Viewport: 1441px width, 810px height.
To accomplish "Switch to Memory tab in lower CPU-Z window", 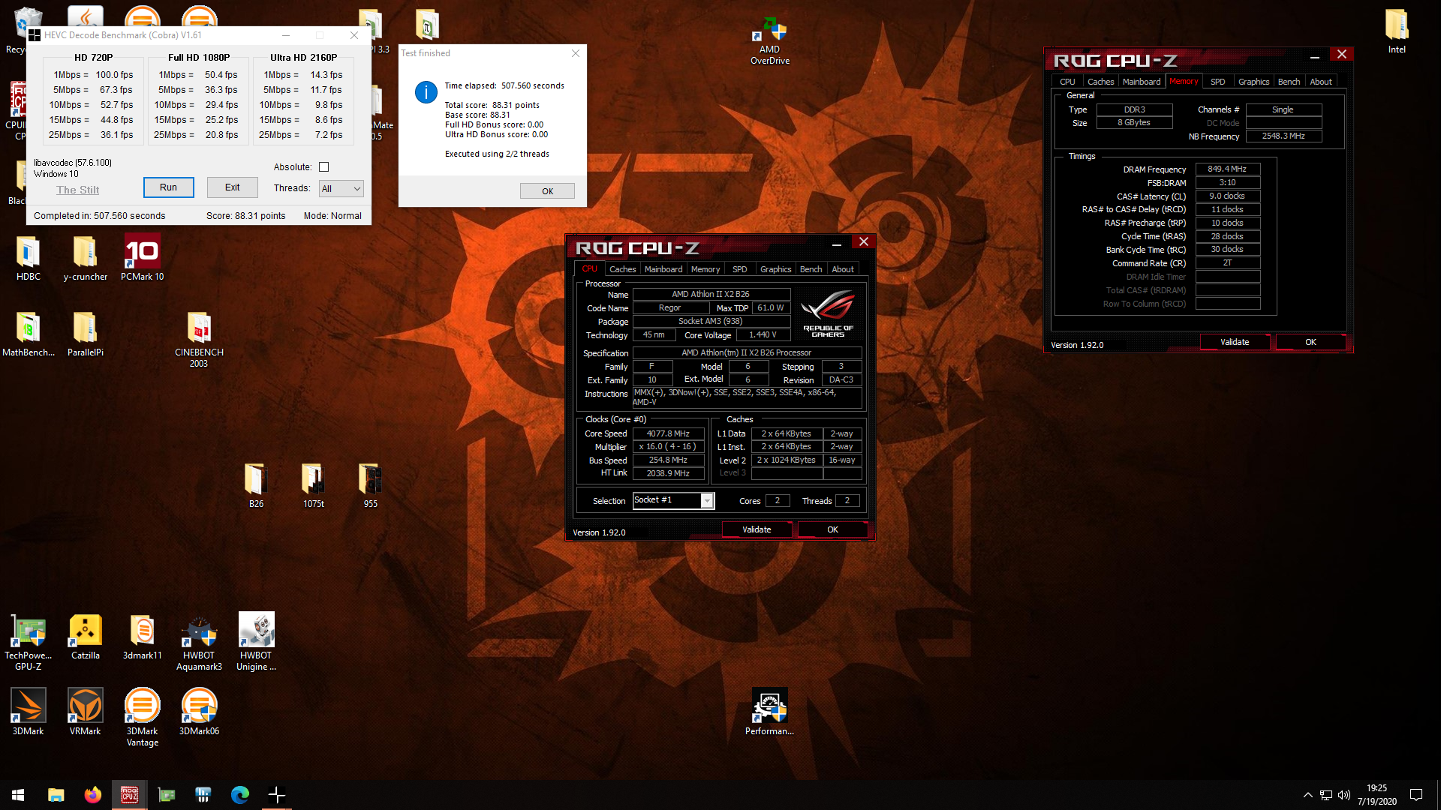I will point(705,269).
